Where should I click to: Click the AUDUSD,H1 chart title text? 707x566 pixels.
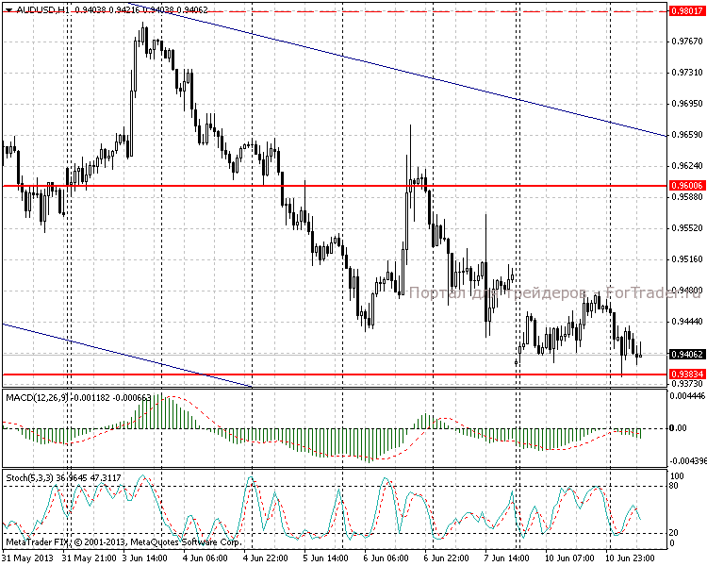41,9
